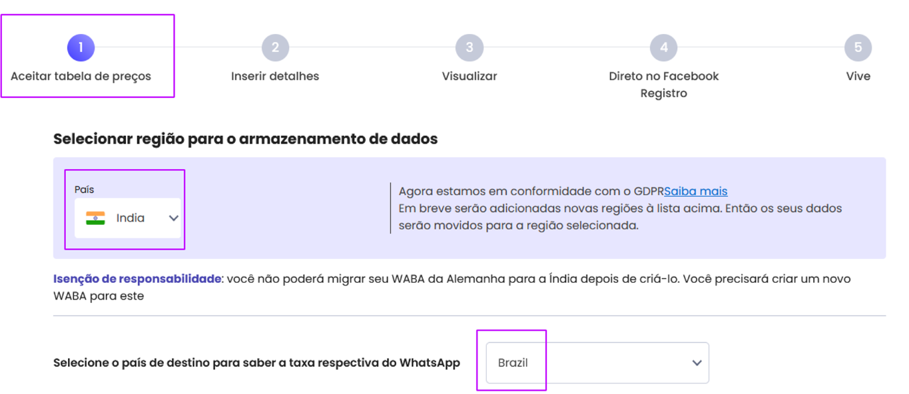The image size is (909, 394).
Task: Select the step 3 circle indicator
Action: pos(469,47)
